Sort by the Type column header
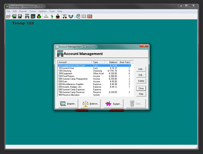 (x=98, y=62)
